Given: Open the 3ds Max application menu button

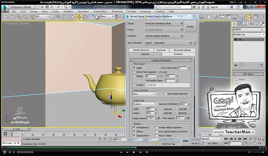Looking at the screenshot, I should click(x=5, y=9).
